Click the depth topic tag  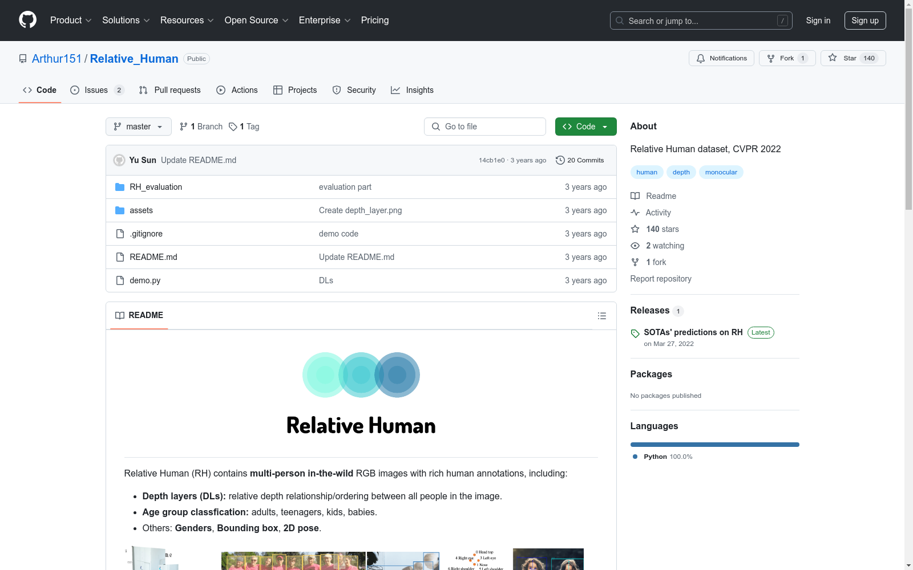click(x=681, y=172)
